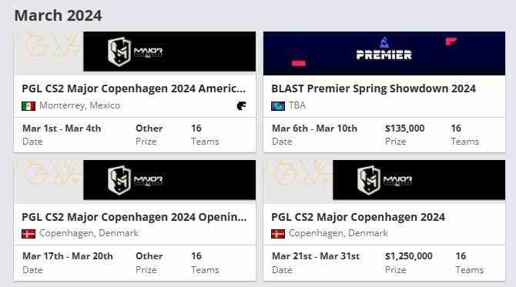Viewport: 516px width, 287px height.
Task: Click the Mexico flag icon beside Monterrey
Action: point(28,106)
